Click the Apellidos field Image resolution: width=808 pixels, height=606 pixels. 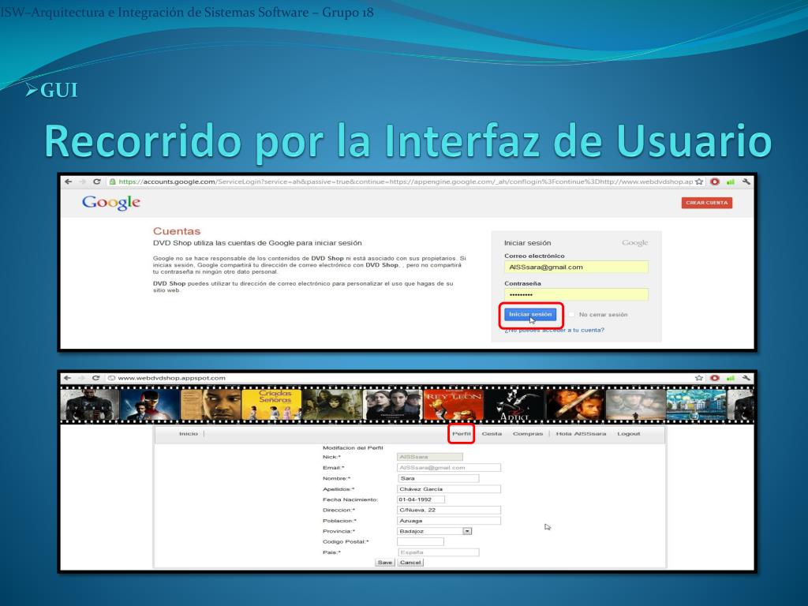(449, 489)
